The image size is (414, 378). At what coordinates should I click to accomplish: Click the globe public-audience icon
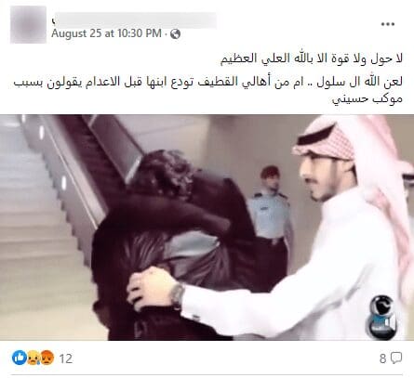(175, 33)
